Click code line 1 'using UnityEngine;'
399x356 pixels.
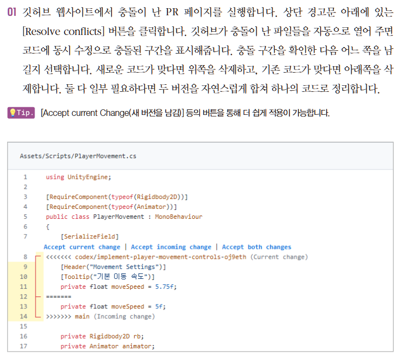(78, 177)
